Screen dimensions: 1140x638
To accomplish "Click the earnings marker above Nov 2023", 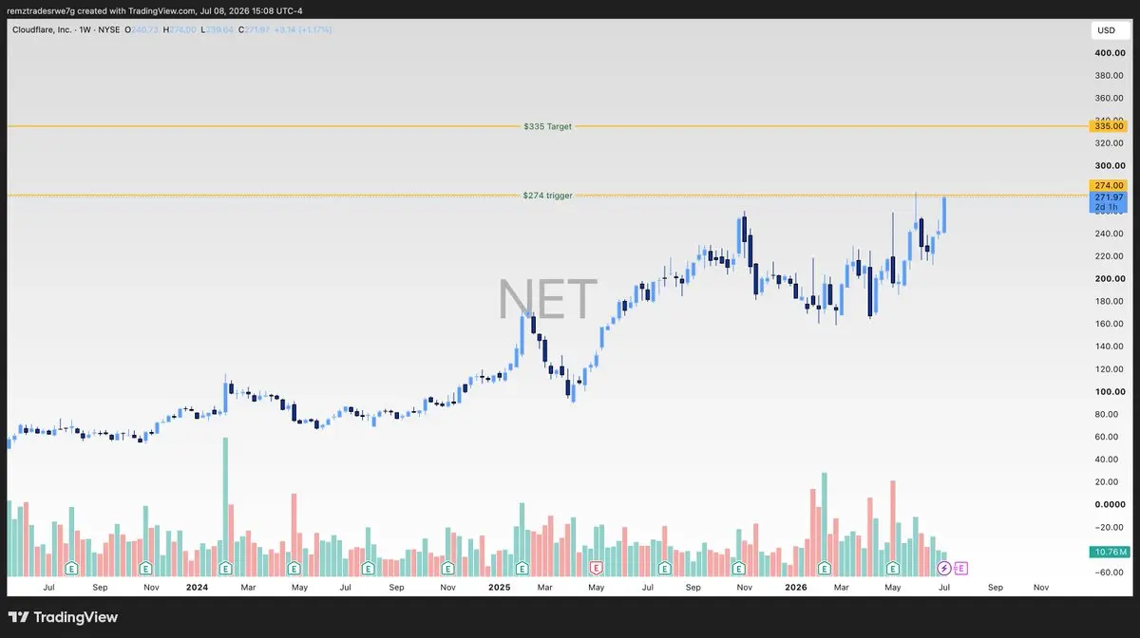I will click(x=145, y=568).
